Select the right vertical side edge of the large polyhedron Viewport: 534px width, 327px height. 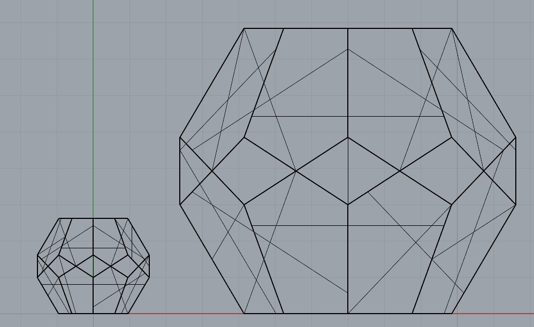pyautogui.click(x=515, y=171)
